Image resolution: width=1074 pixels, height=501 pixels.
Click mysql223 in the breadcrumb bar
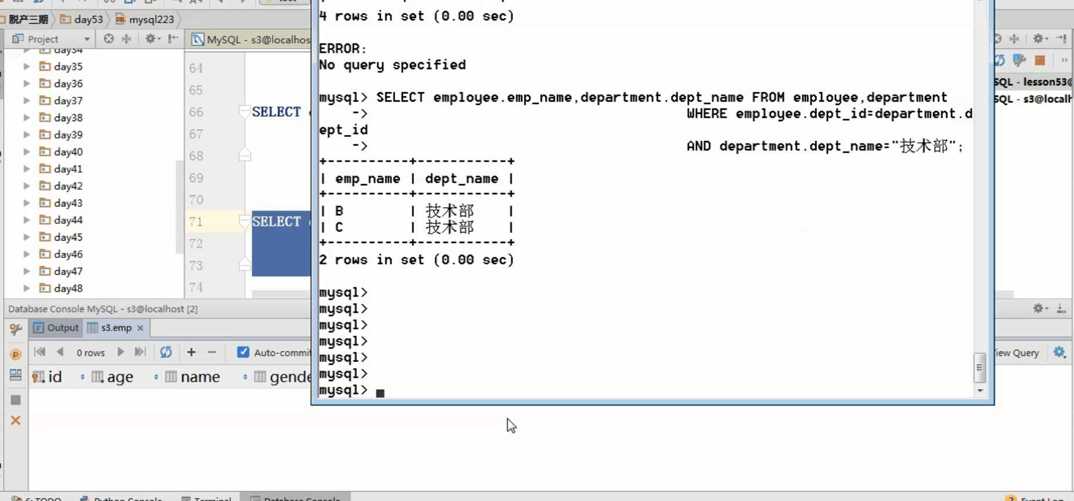tap(144, 19)
